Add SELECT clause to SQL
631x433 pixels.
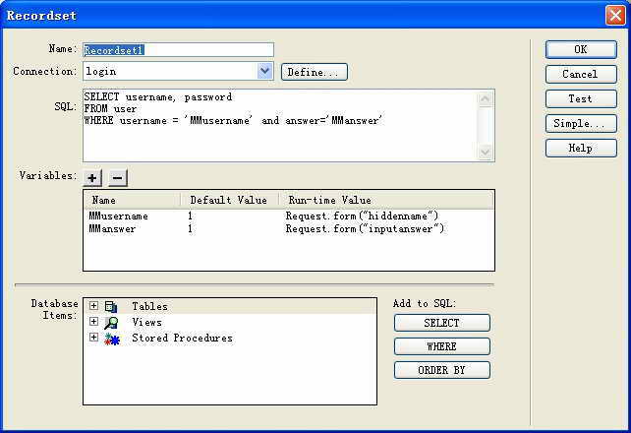coord(441,323)
